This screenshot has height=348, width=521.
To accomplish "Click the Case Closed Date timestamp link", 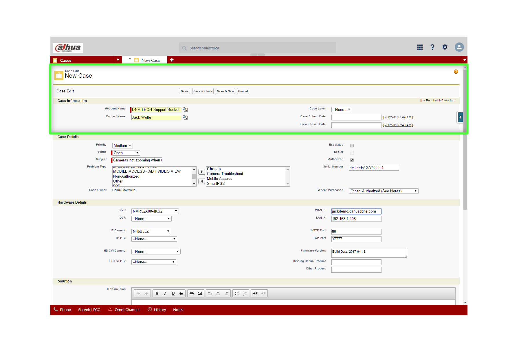I will [x=398, y=125].
